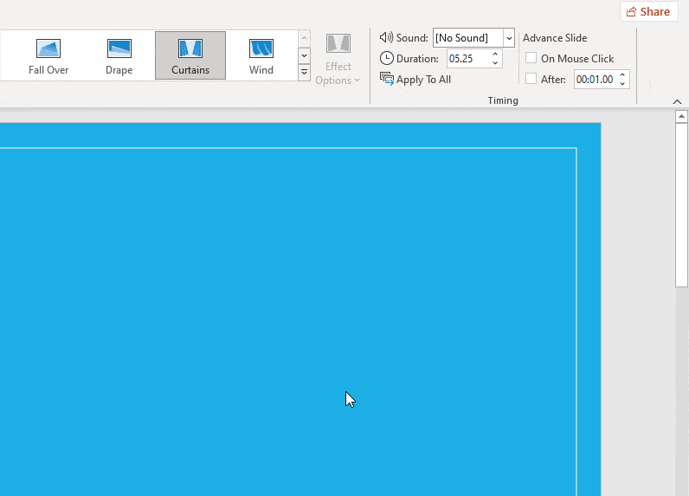Screen dimensions: 689x496
Task: Decrease transition duration with down arrow
Action: coord(495,63)
